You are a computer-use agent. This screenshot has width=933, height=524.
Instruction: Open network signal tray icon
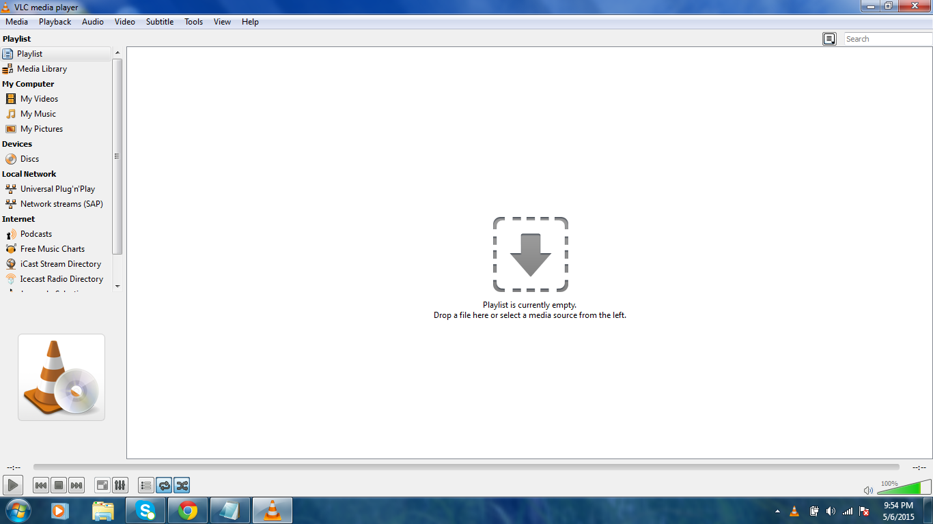tap(848, 511)
